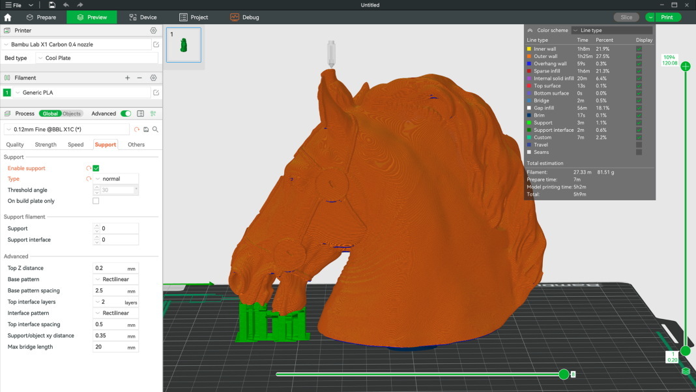
Task: Tick On build plate only checkbox
Action: 96,201
